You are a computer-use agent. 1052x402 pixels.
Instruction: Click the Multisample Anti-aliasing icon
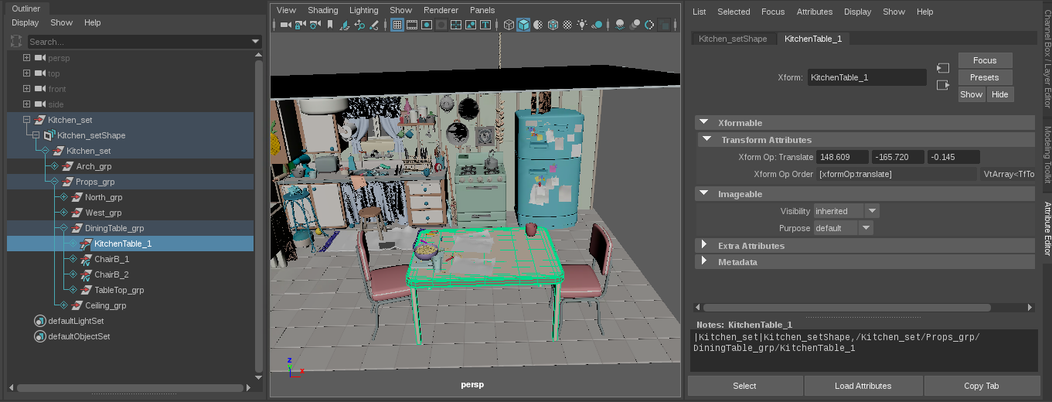(x=649, y=25)
